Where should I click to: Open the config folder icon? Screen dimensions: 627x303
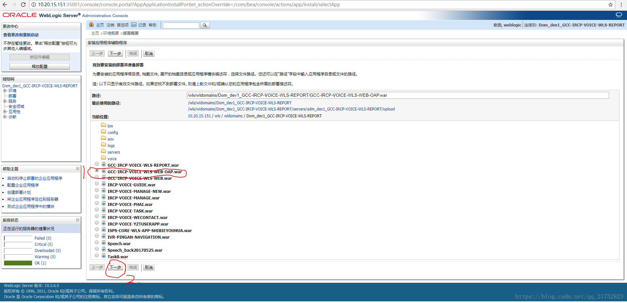coord(104,132)
